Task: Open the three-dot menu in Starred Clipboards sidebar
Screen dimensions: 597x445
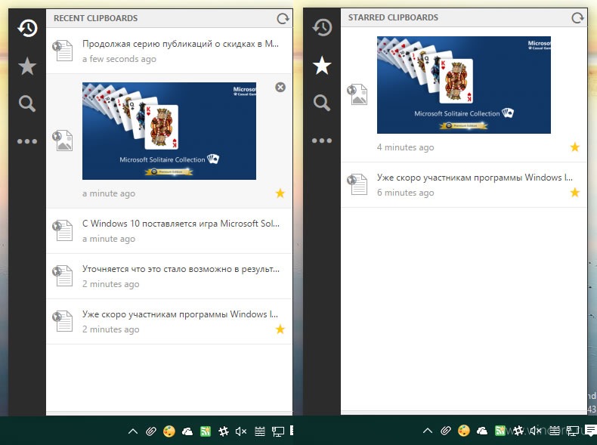Action: [x=322, y=141]
